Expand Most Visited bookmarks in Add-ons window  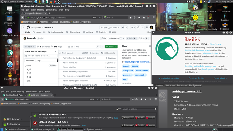point(9,104)
